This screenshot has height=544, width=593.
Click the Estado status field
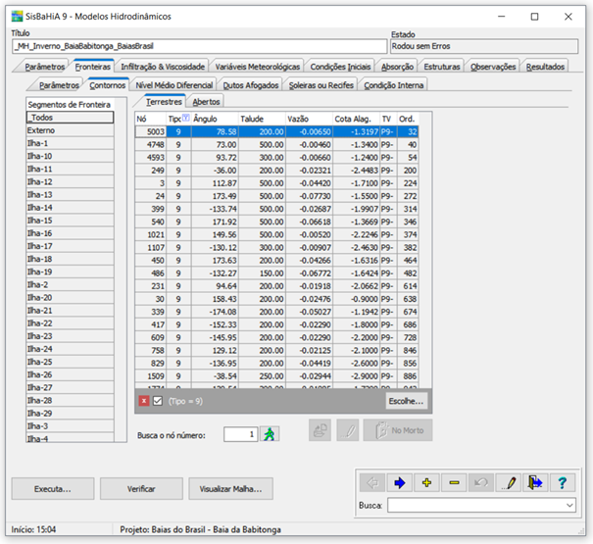click(484, 46)
